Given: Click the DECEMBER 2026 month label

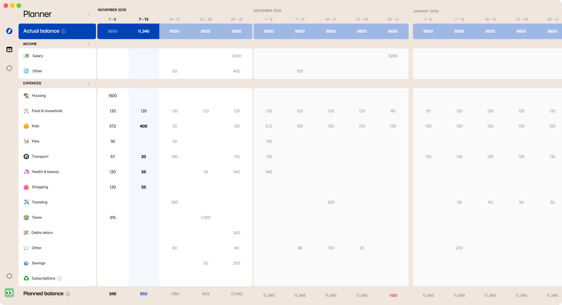Looking at the screenshot, I should click(267, 11).
